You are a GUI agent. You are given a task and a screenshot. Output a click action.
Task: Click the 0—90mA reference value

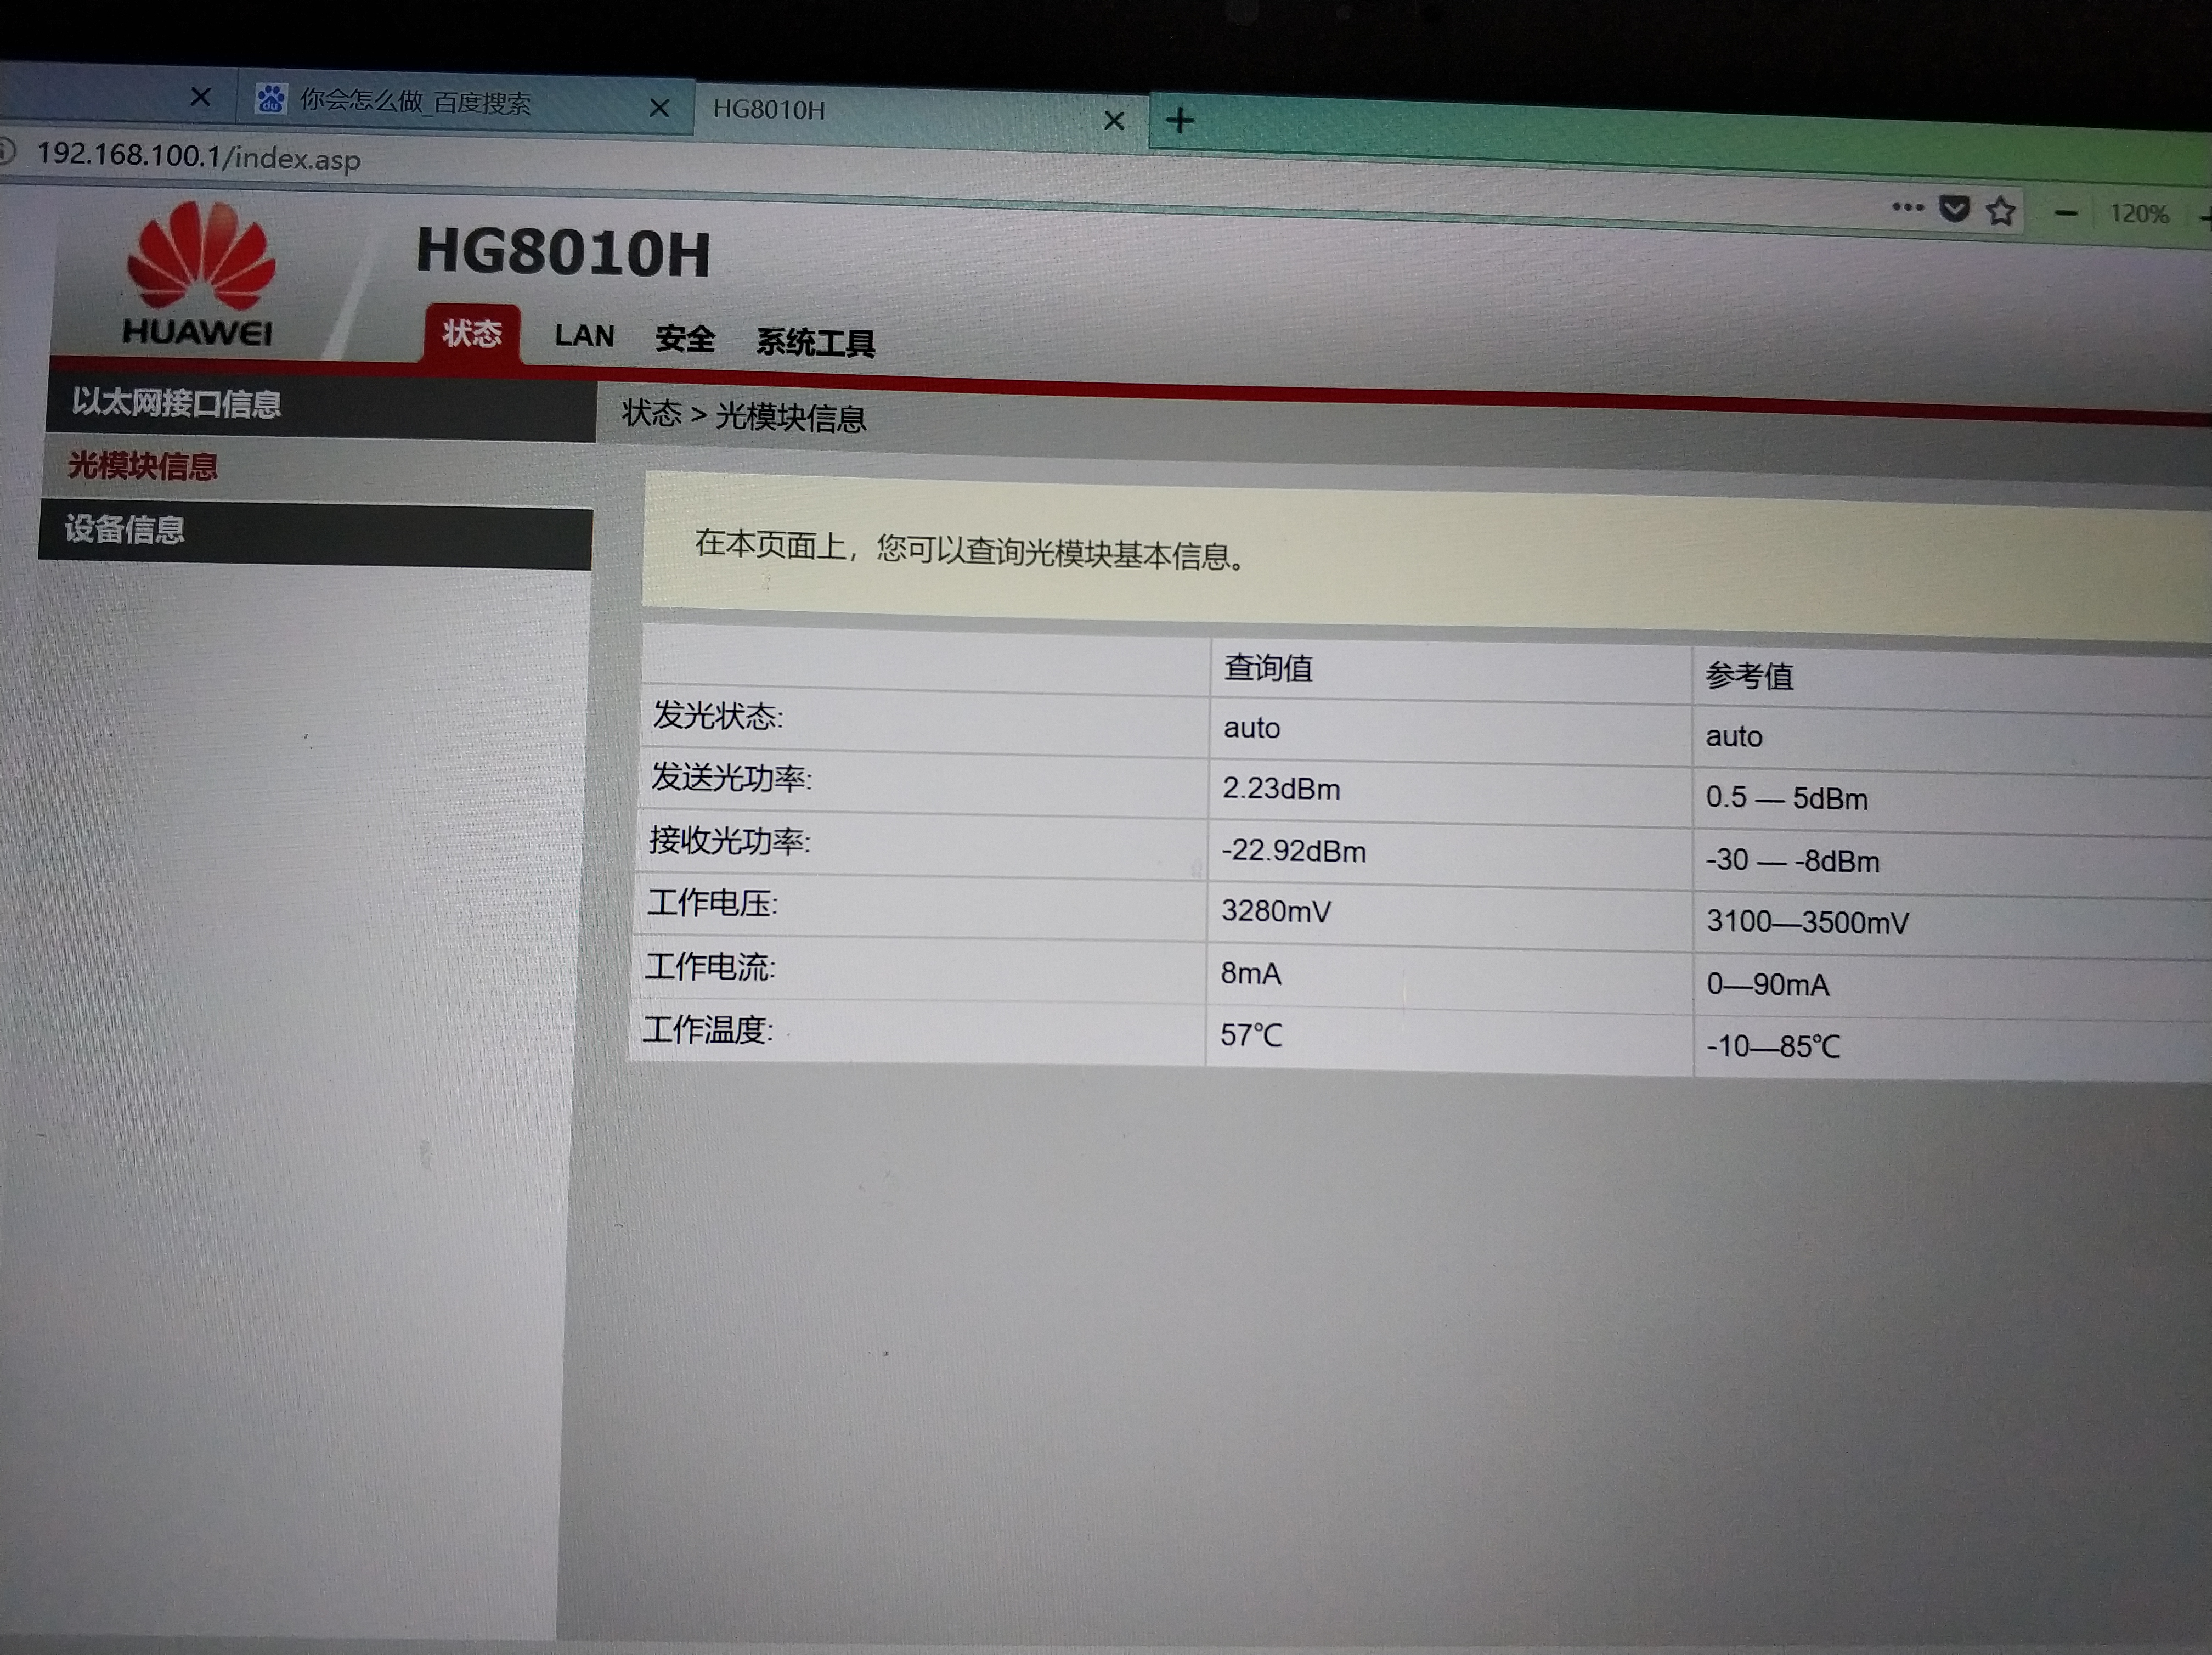point(1767,985)
